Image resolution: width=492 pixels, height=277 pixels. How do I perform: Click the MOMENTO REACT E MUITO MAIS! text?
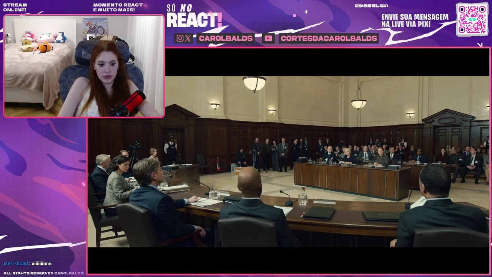click(118, 7)
